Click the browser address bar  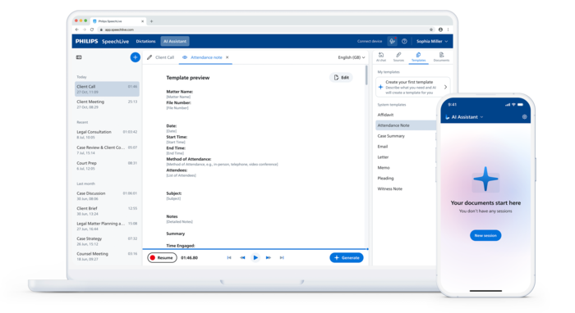click(262, 29)
